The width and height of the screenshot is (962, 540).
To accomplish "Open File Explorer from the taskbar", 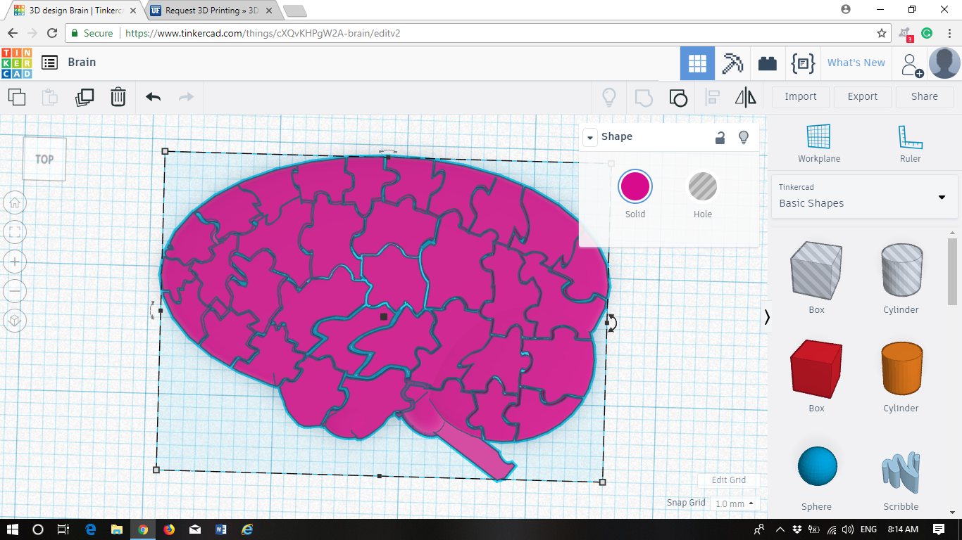I will 116,529.
